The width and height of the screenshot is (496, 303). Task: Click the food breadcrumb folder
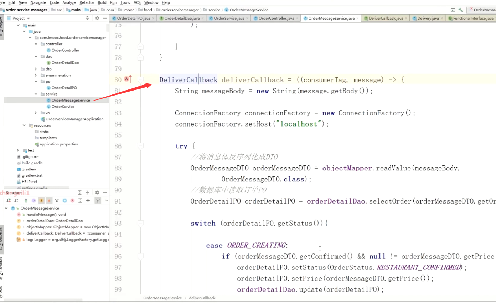tap(145, 10)
